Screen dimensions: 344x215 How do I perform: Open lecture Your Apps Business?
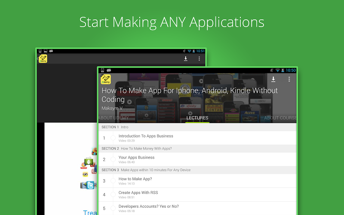coord(197,159)
